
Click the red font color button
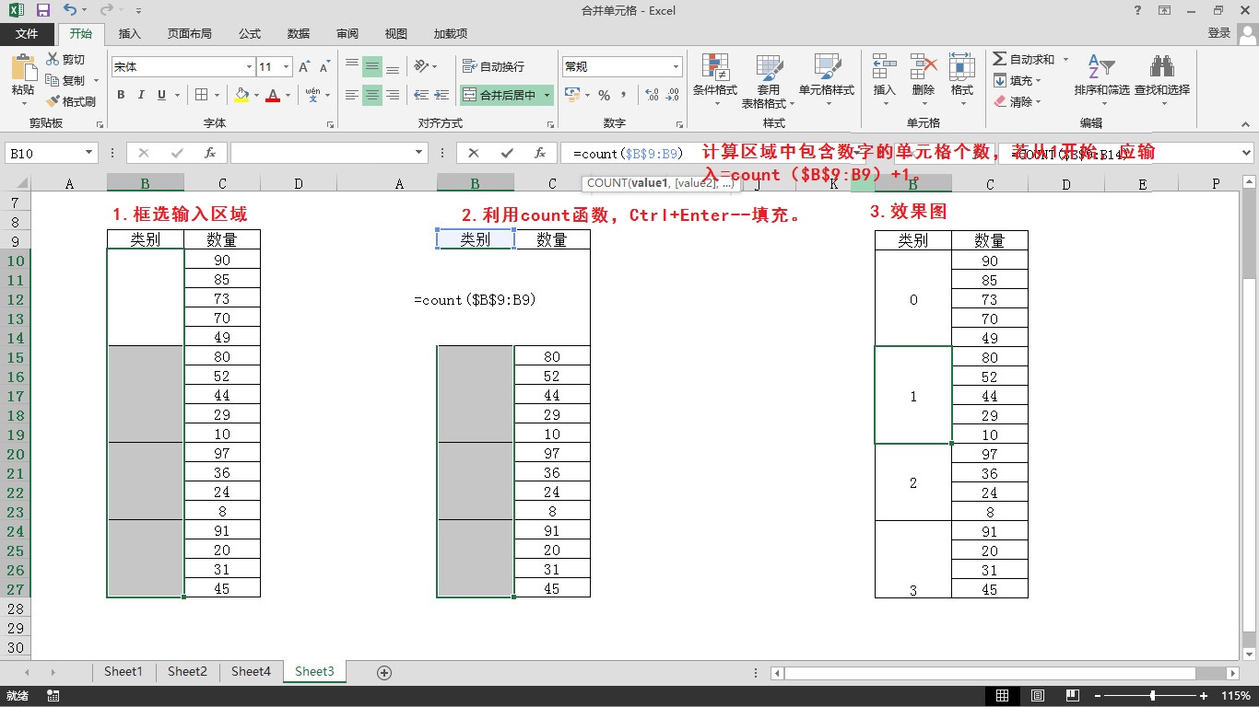pyautogui.click(x=273, y=95)
